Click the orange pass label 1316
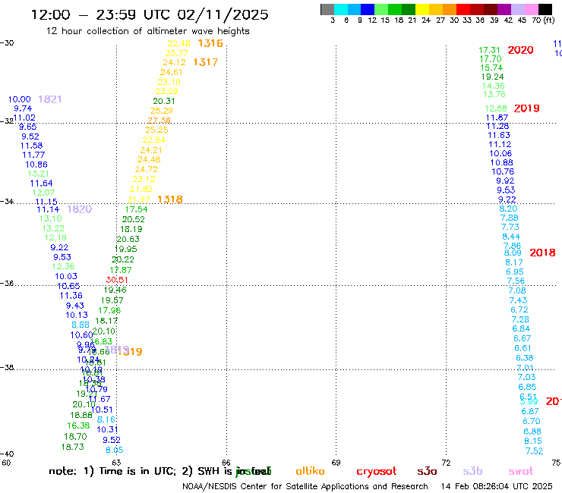This screenshot has width=562, height=493. point(210,43)
